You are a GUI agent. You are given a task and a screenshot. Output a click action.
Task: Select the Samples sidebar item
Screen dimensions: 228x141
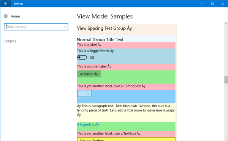click(10, 41)
